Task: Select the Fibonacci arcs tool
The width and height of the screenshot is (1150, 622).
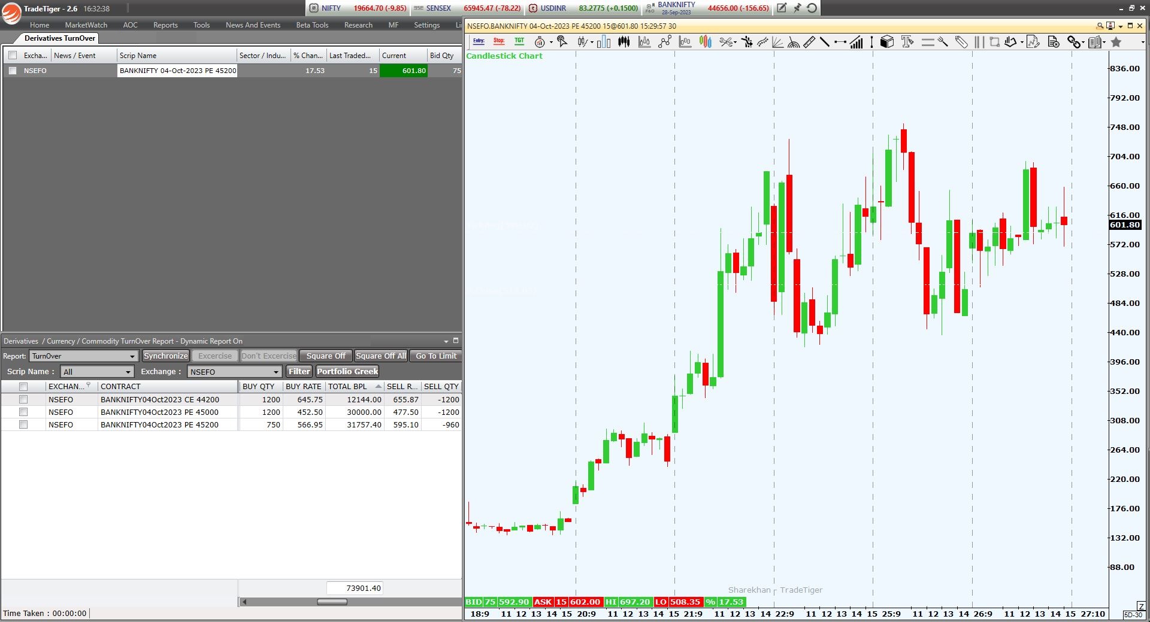Action: click(x=794, y=42)
